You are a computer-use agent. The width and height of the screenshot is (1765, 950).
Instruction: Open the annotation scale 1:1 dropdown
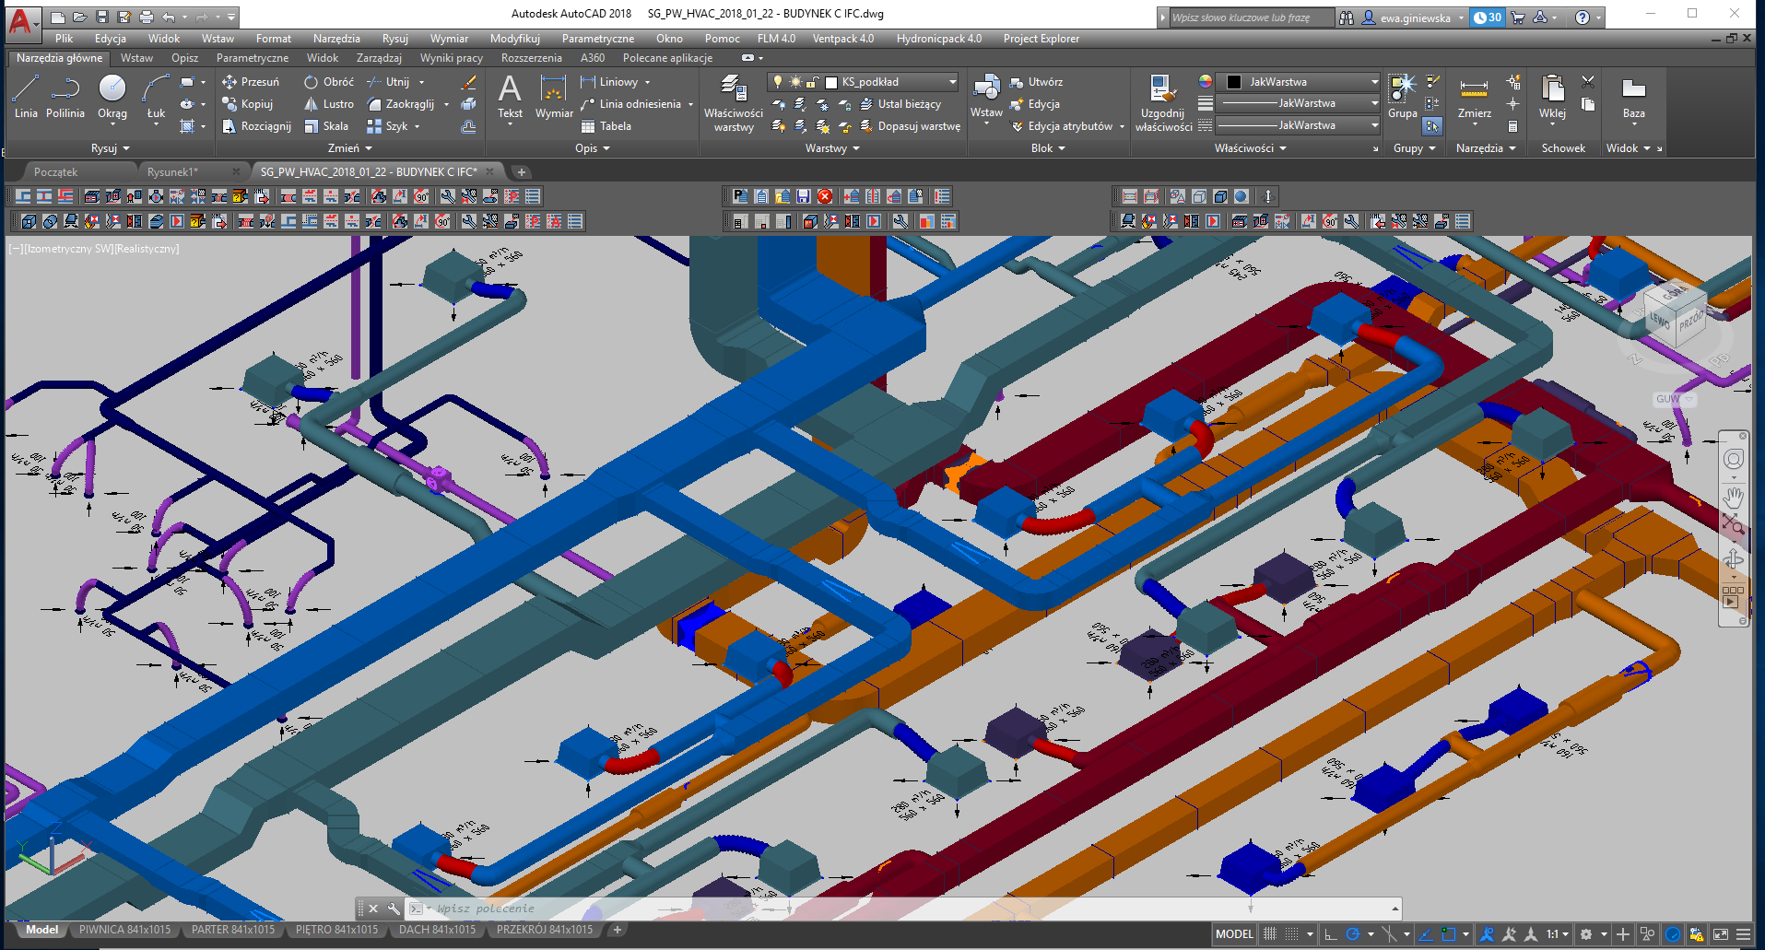tap(1557, 933)
